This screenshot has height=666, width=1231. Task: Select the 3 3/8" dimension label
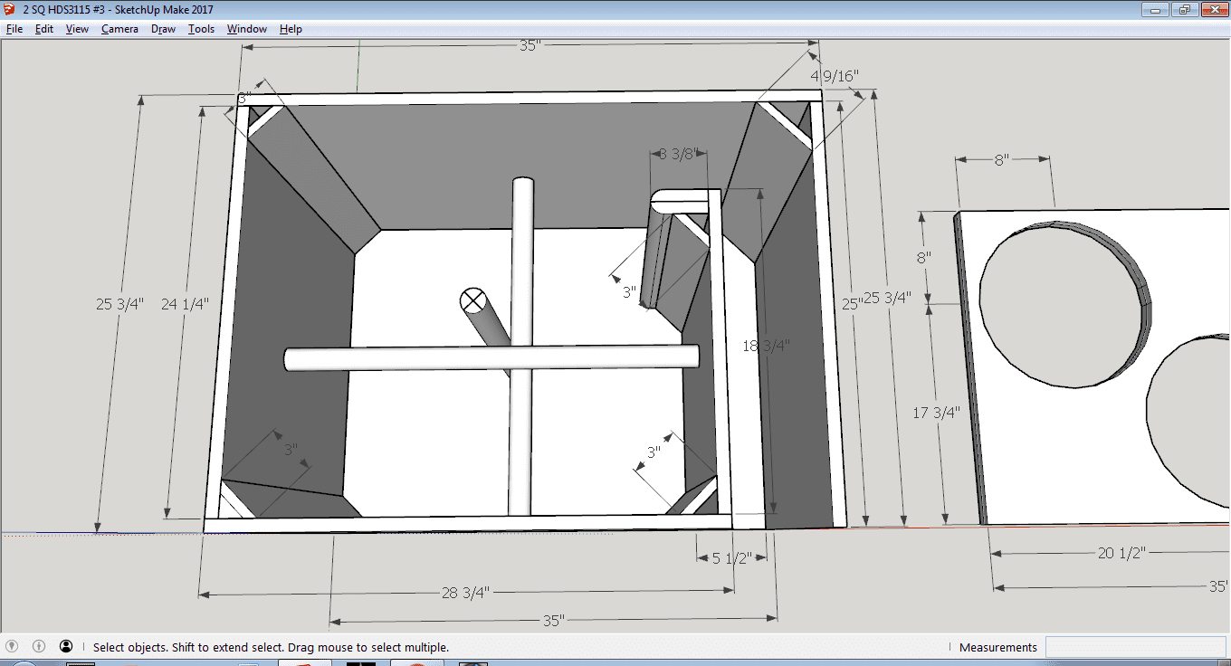[680, 154]
